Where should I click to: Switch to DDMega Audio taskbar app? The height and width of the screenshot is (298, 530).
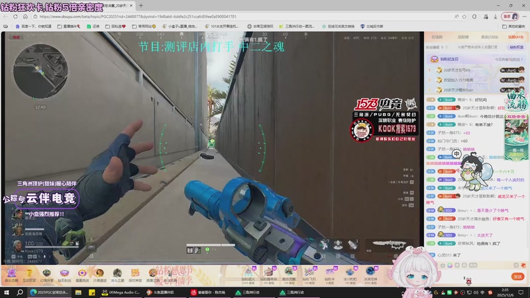pyautogui.click(x=121, y=292)
